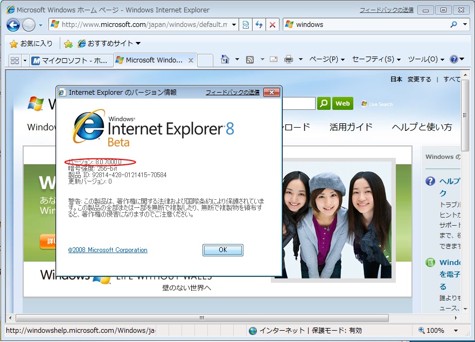Viewport: 475px width, 342px height.
Task: Click the green magnifier search button on page
Action: [324, 103]
